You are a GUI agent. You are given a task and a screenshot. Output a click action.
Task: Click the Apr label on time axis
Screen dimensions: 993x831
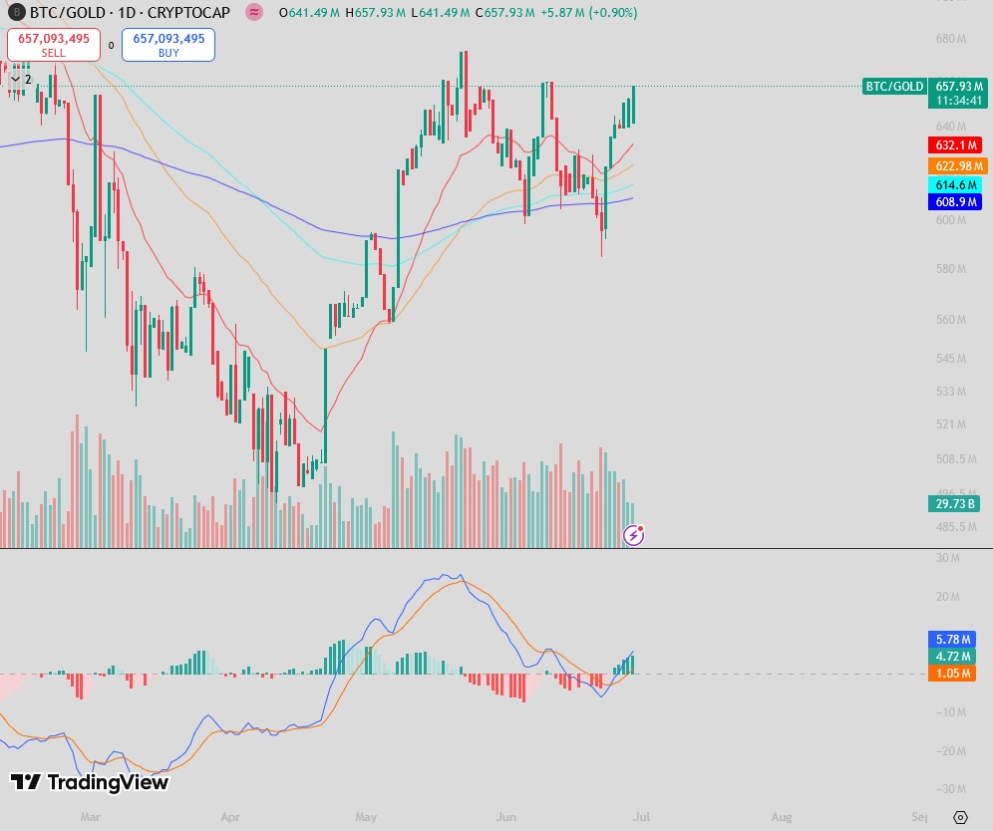[x=230, y=817]
